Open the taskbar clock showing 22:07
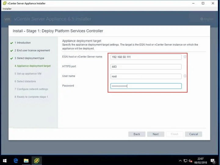The image size is (220, 165). pos(201,161)
